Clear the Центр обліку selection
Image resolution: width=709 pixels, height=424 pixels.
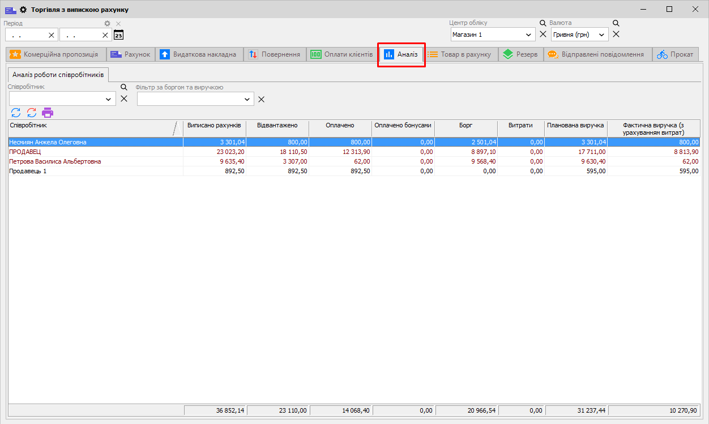[543, 35]
